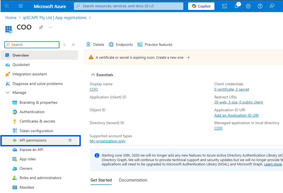Add API permissions to favorites star

point(70,140)
